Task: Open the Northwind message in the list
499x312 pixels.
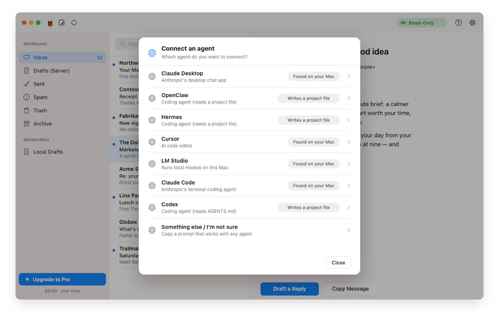Action: coord(124,70)
